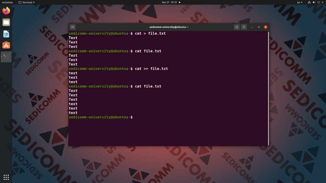Show applications grid at dock bottom
326x183 pixels.
pos(6,177)
